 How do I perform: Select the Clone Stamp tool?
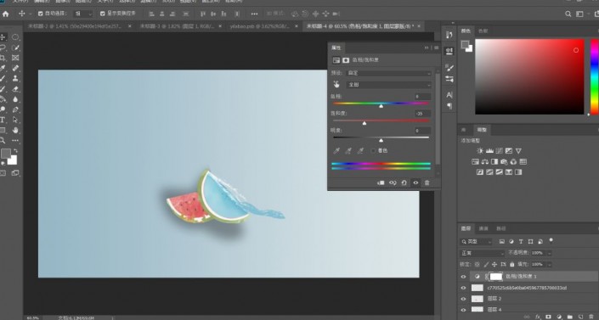coord(15,79)
